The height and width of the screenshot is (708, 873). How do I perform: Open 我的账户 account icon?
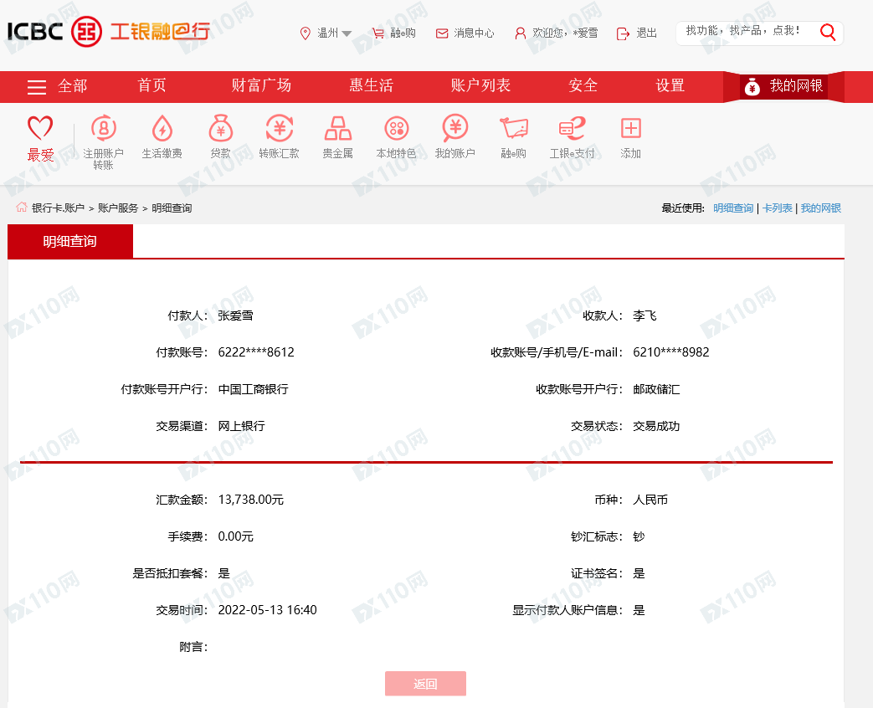tap(454, 128)
